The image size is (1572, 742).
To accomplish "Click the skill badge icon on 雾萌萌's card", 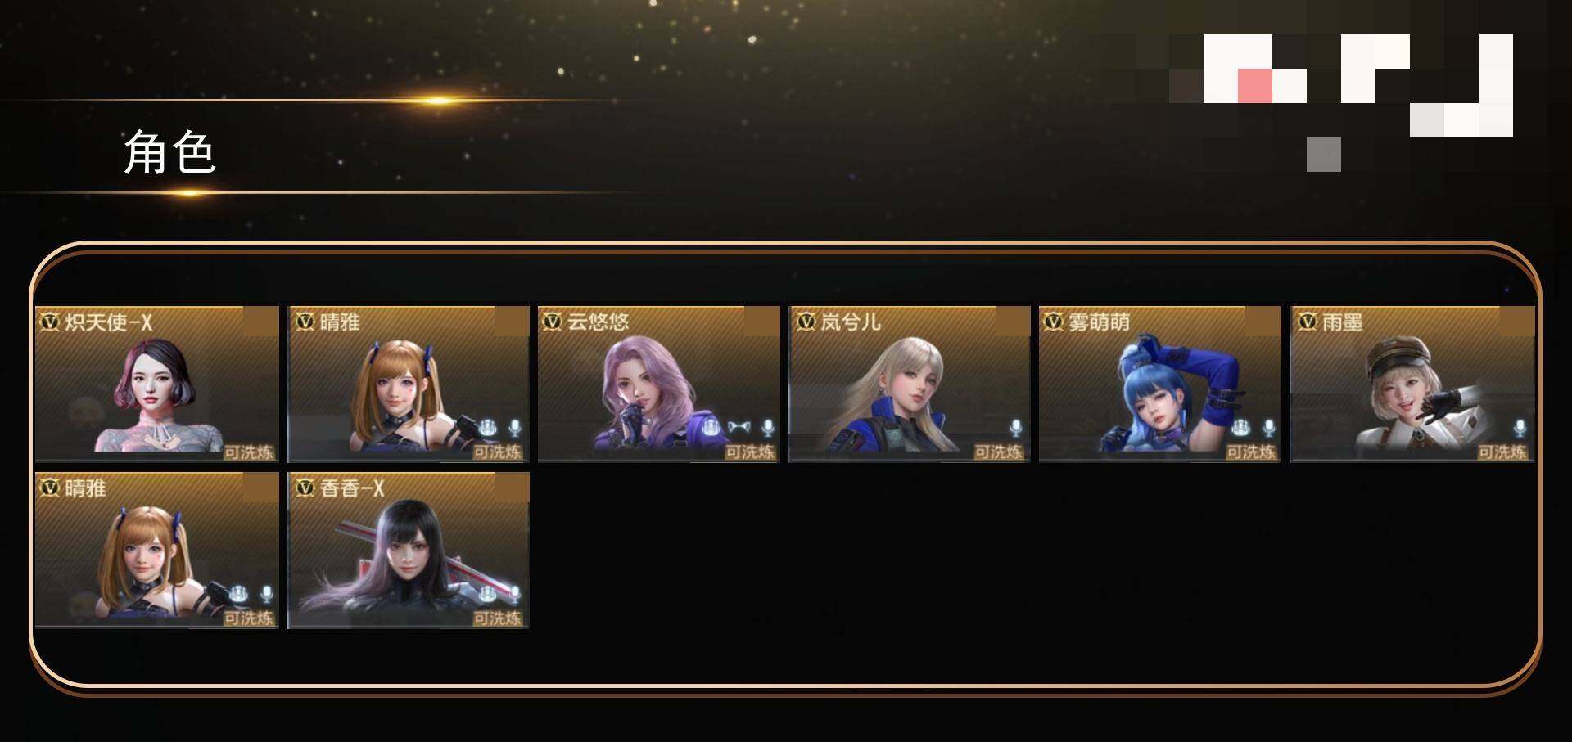I will coord(1241,427).
